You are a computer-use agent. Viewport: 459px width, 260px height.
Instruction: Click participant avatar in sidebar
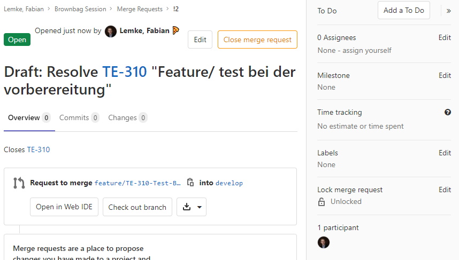pos(324,242)
